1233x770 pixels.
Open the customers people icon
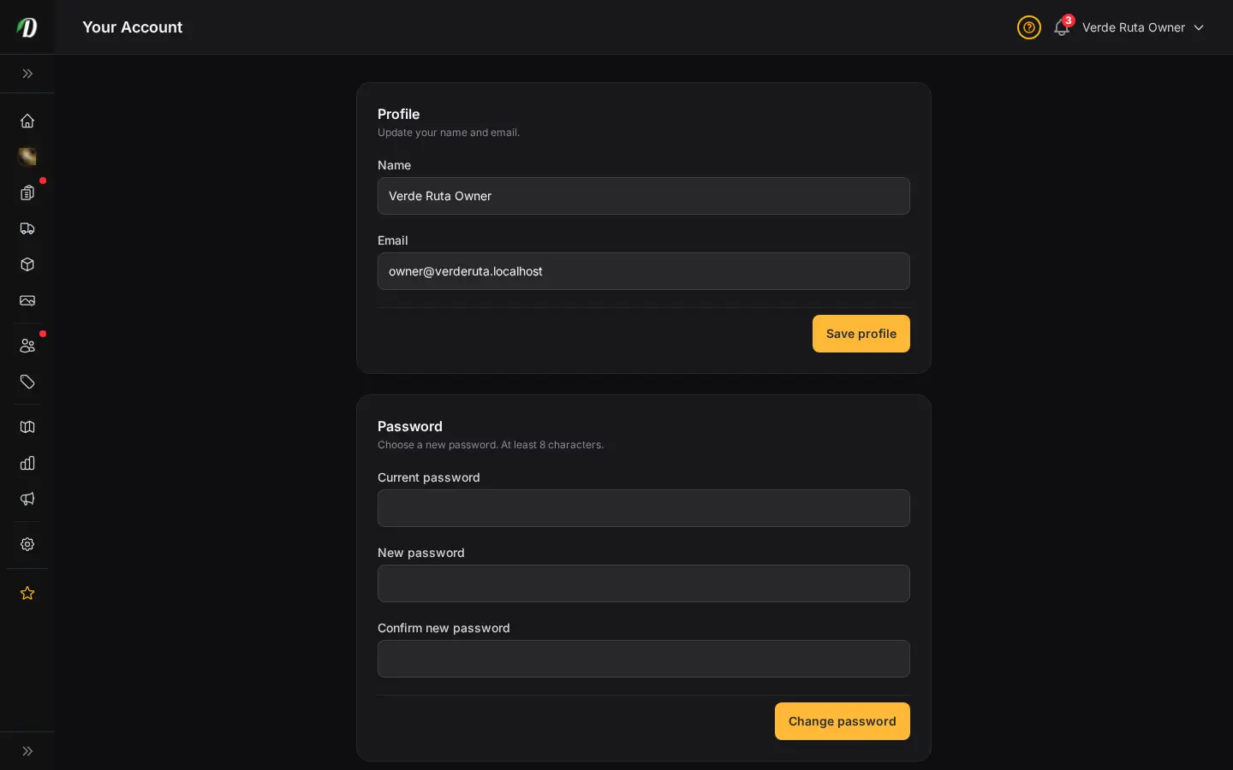tap(27, 346)
